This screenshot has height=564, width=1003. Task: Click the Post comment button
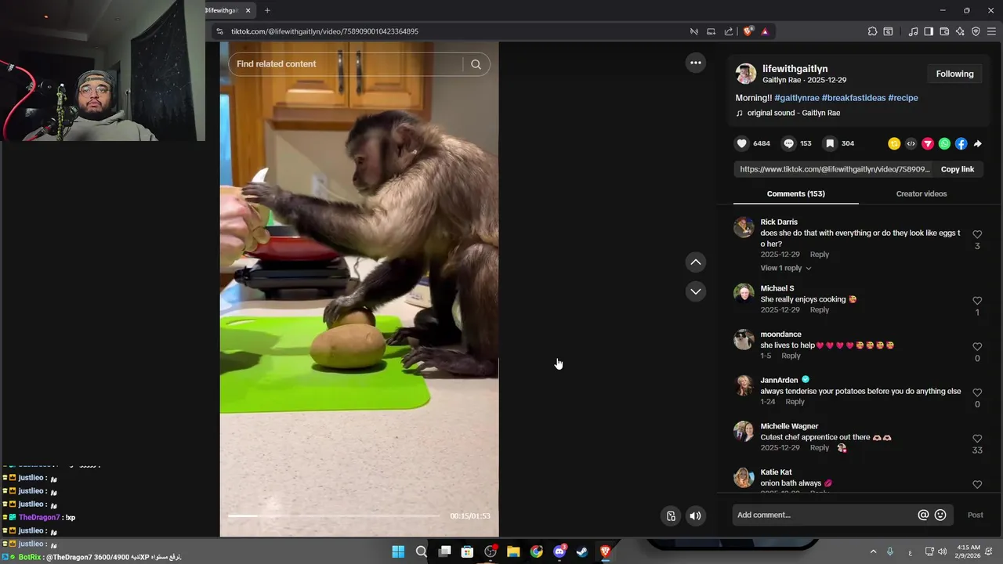(x=975, y=515)
